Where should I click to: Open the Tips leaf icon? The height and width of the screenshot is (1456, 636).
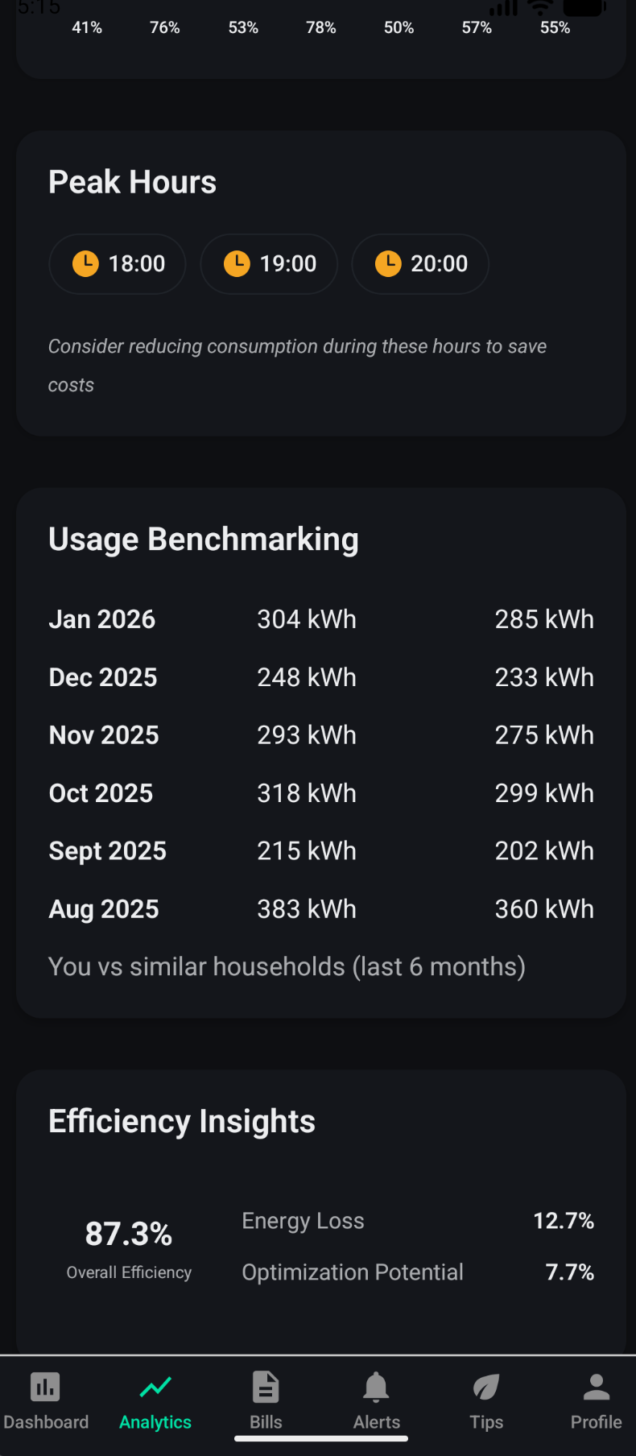pyautogui.click(x=486, y=1387)
